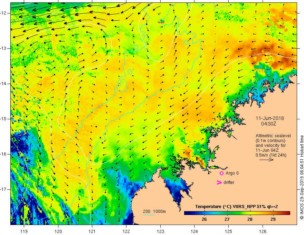
Task: Click the 'and velocity for' legend line
Action: coord(270,145)
